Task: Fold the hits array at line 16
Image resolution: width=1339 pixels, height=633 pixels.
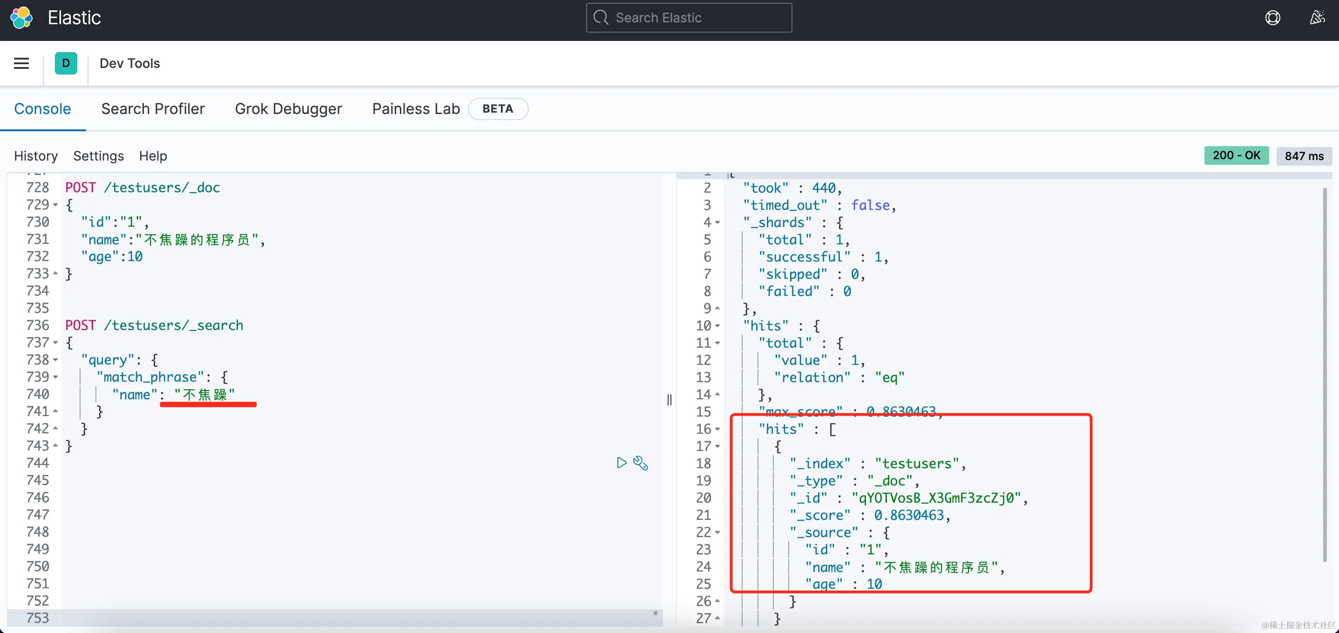Action: (x=717, y=429)
